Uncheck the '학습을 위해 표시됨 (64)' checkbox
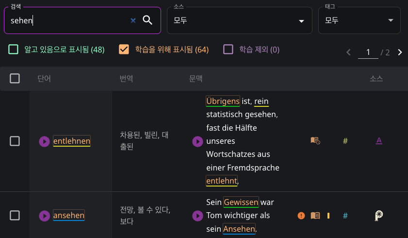This screenshot has height=238, width=408. coord(124,49)
